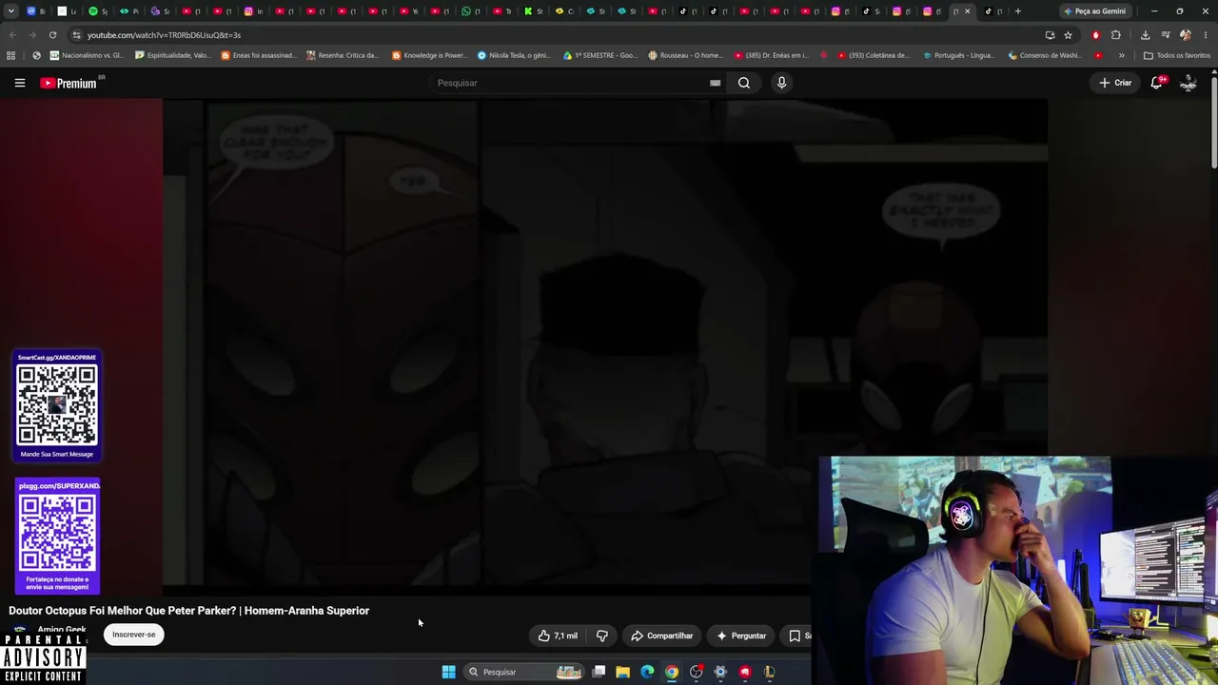Open the settings gear app on taskbar
The width and height of the screenshot is (1218, 685).
point(720,672)
